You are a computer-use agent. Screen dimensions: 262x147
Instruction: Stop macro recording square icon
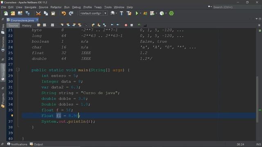point(132,25)
